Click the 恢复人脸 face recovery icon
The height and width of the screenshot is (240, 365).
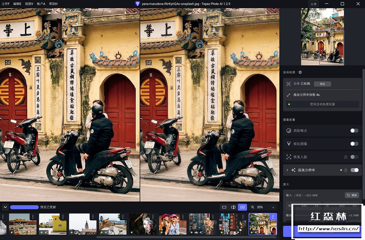click(289, 157)
